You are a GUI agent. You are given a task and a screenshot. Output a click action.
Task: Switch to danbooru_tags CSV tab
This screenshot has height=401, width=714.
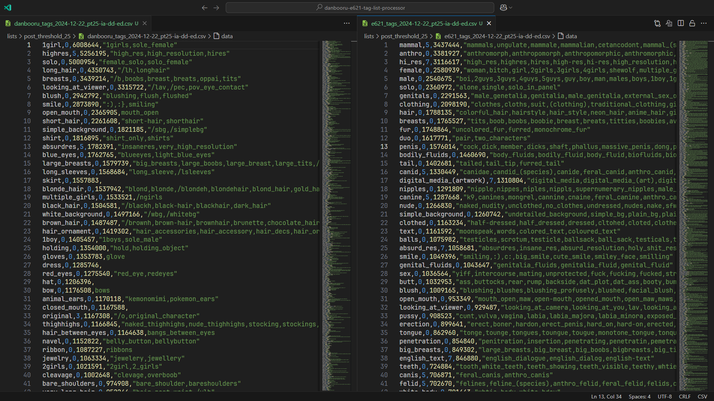pos(73,23)
